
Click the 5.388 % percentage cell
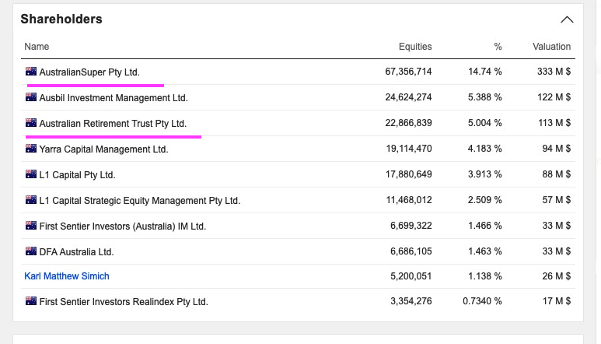(x=485, y=97)
